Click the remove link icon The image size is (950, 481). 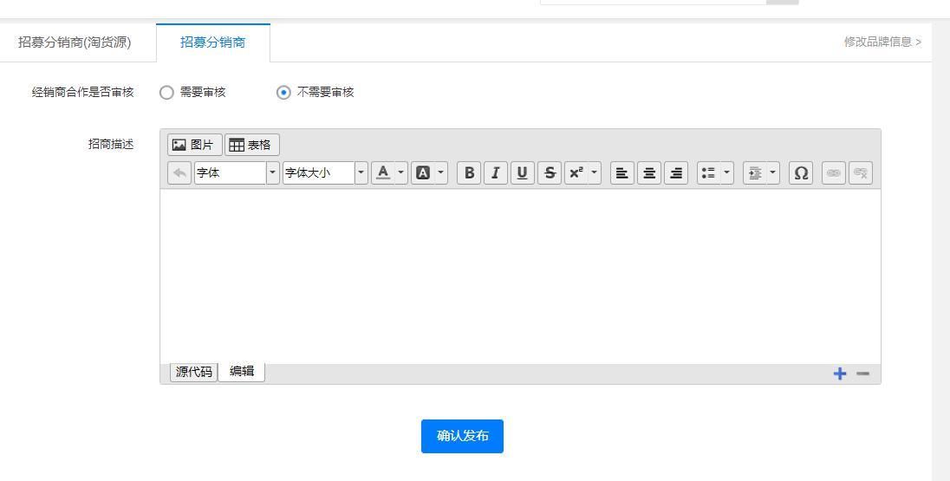click(861, 173)
